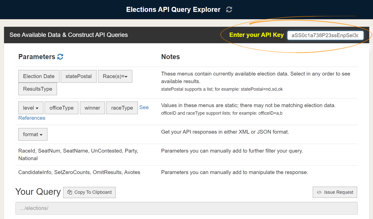Click Copy To Clipboard button
The image size is (373, 219).
click(89, 192)
